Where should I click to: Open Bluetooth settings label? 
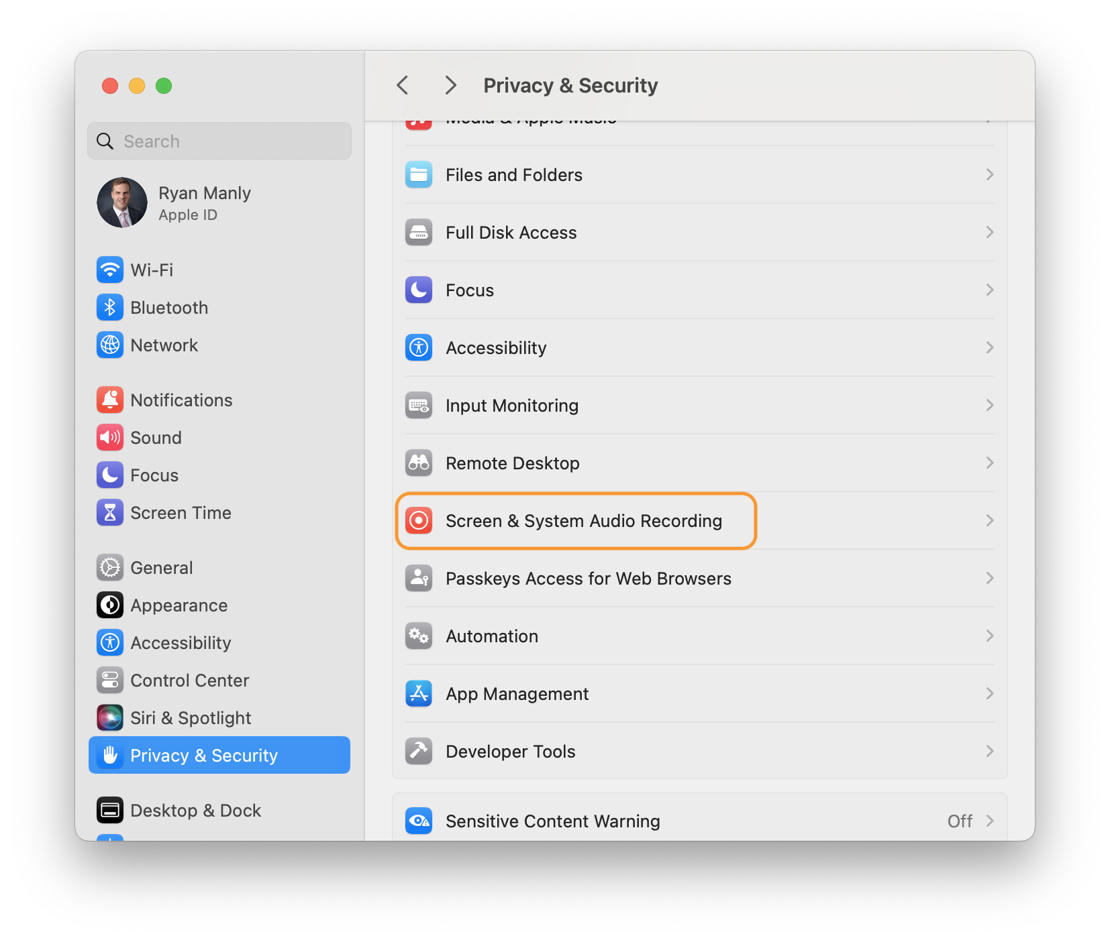coord(169,308)
